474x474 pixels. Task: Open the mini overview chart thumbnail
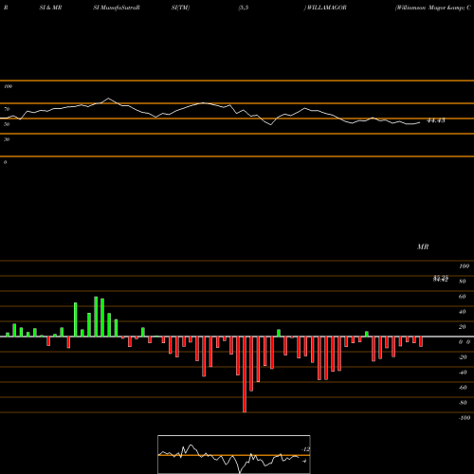(x=234, y=454)
